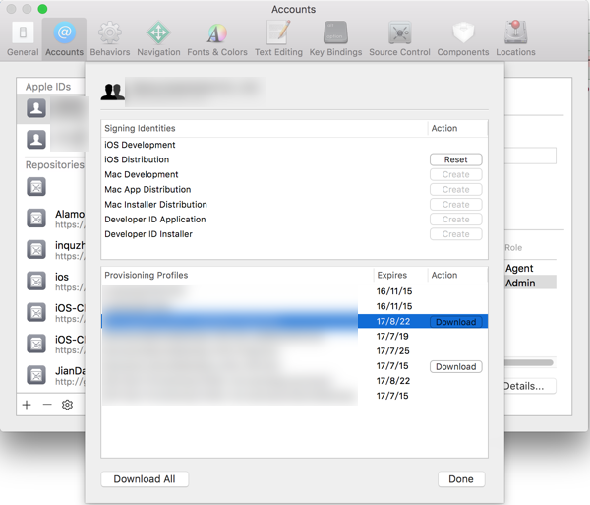Open the Key Bindings icon
This screenshot has height=505, width=590.
(x=335, y=32)
